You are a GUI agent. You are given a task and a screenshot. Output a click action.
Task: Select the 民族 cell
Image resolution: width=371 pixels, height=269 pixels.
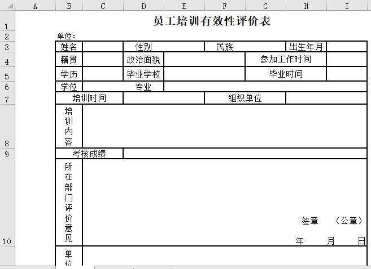coord(224,47)
